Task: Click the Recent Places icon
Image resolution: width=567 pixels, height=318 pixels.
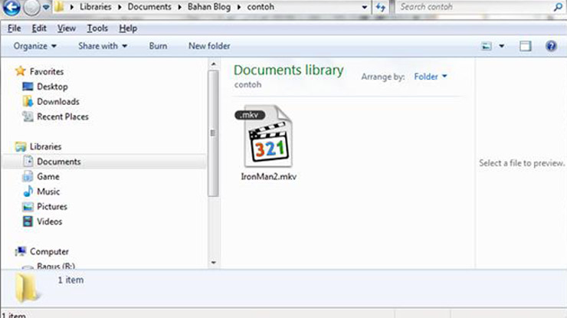Action: (x=28, y=116)
